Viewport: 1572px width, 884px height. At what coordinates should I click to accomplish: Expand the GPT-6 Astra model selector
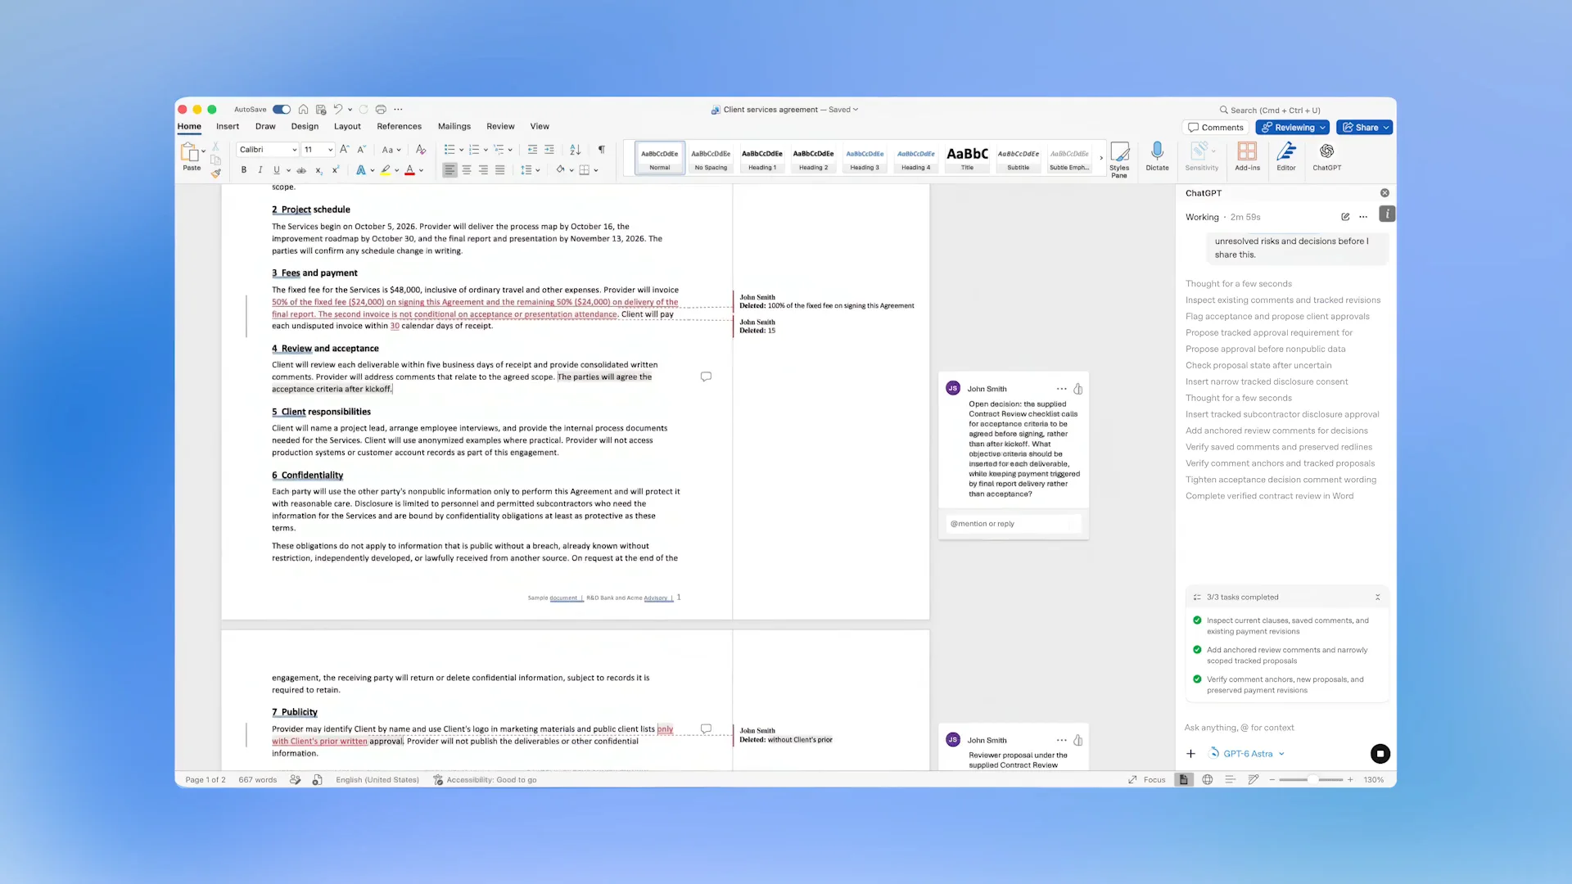point(1247,754)
